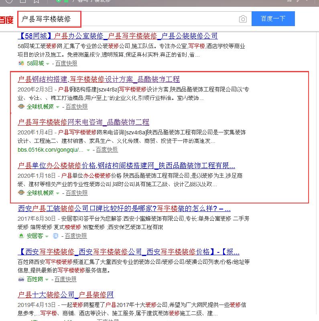Click the shield badge next to 安居客
The image size is (319, 321).
coord(55,236)
